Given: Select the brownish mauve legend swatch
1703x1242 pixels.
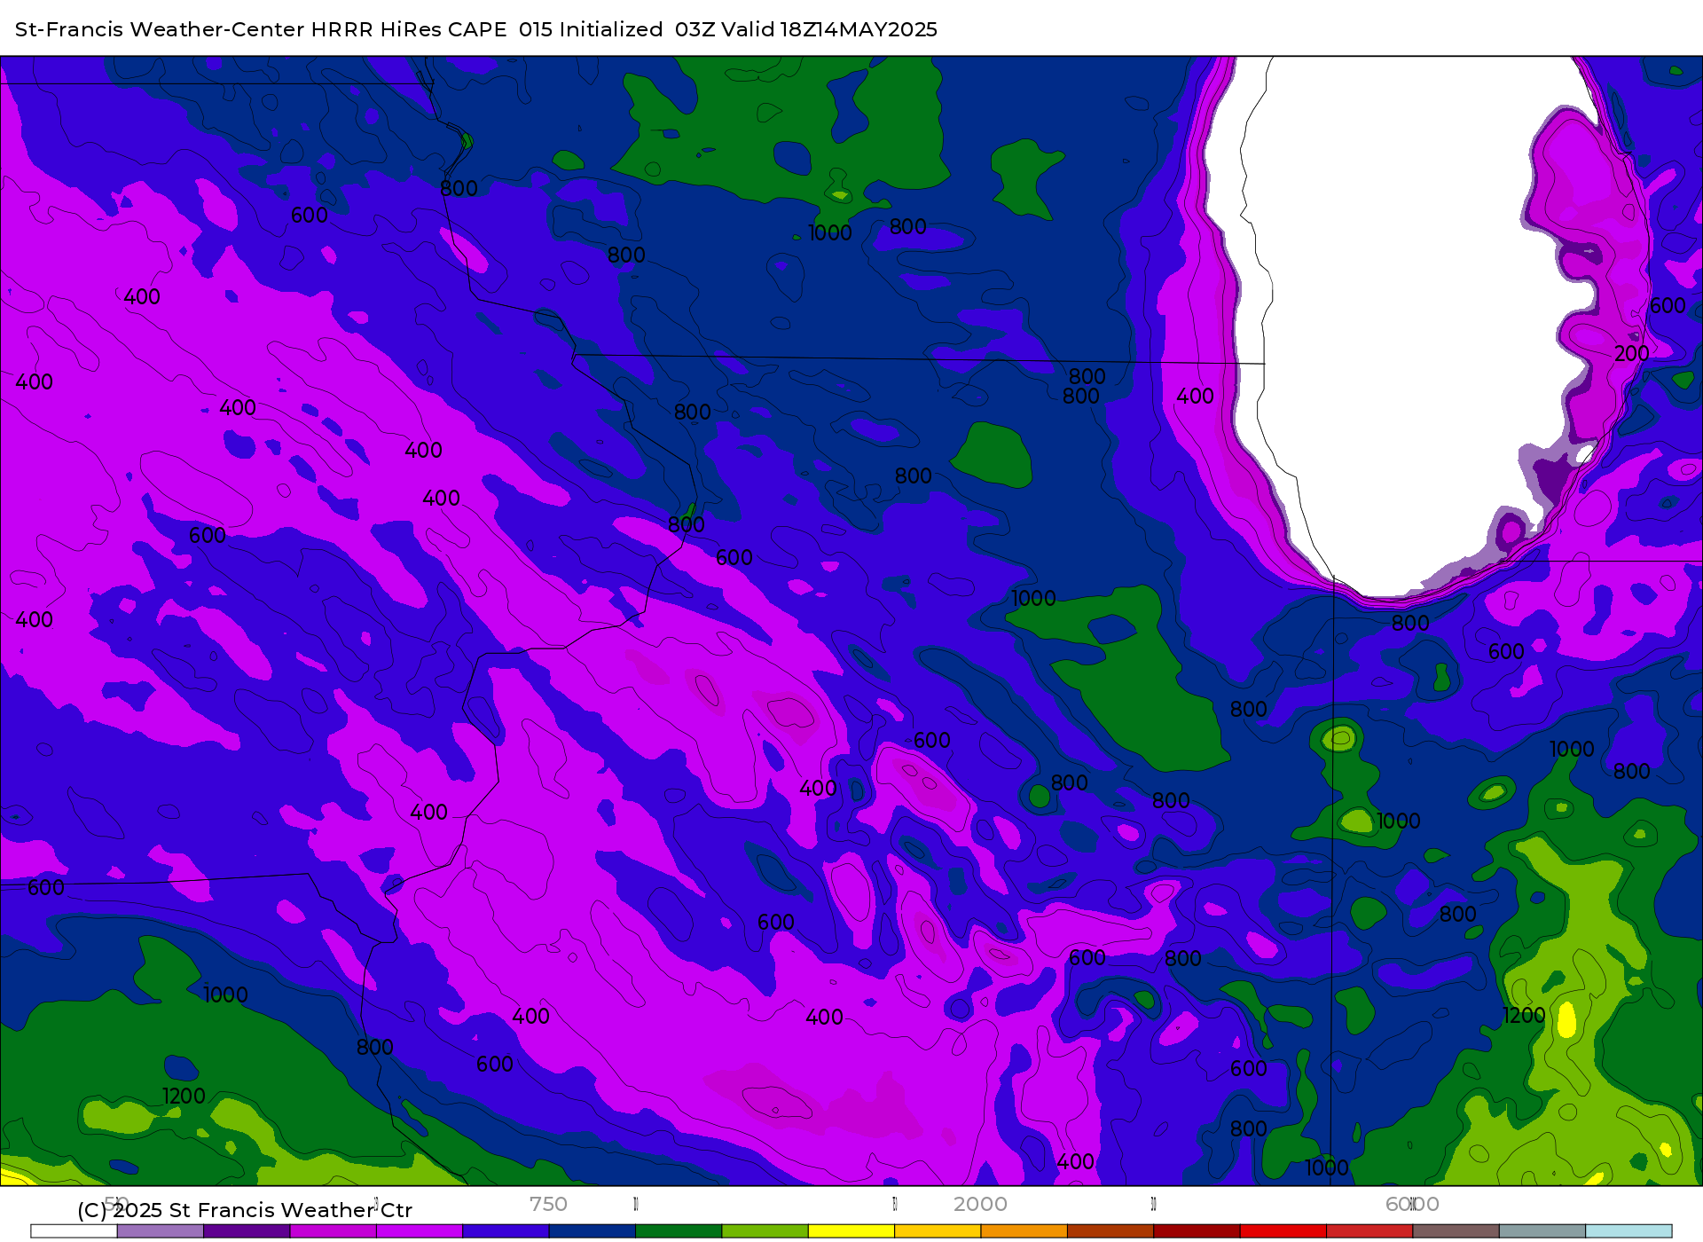Looking at the screenshot, I should pos(1456,1231).
